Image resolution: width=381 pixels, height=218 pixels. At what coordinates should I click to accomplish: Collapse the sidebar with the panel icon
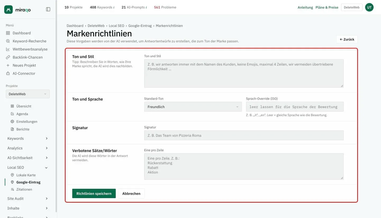tap(48, 9)
